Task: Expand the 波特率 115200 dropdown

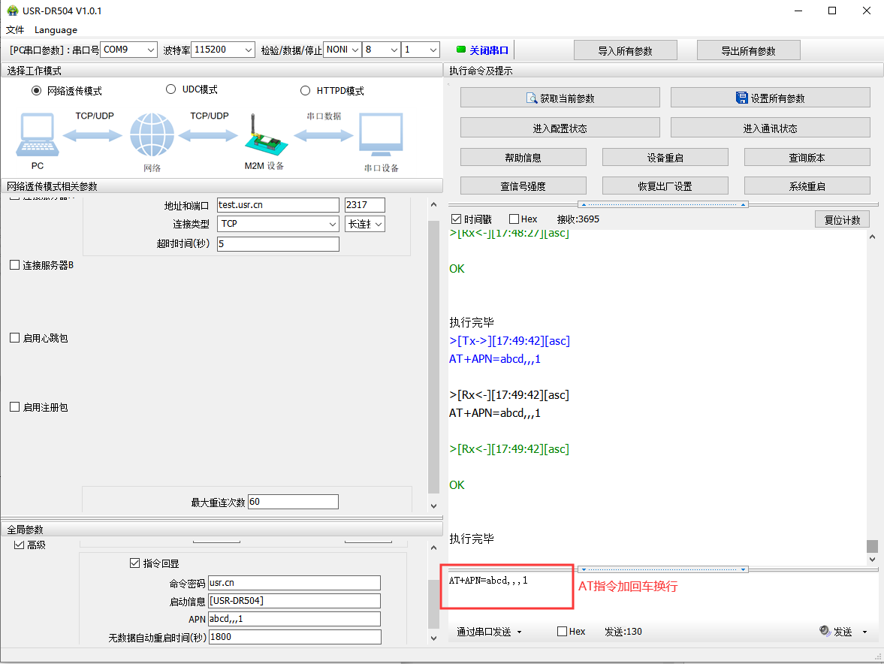Action: pyautogui.click(x=223, y=50)
